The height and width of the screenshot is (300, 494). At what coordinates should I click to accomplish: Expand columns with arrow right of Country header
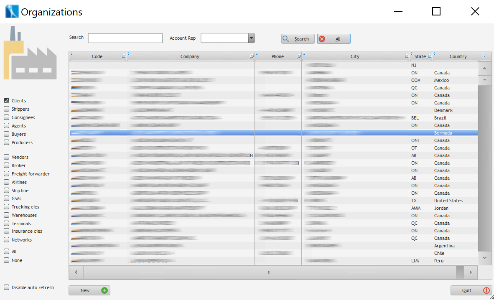pos(484,56)
